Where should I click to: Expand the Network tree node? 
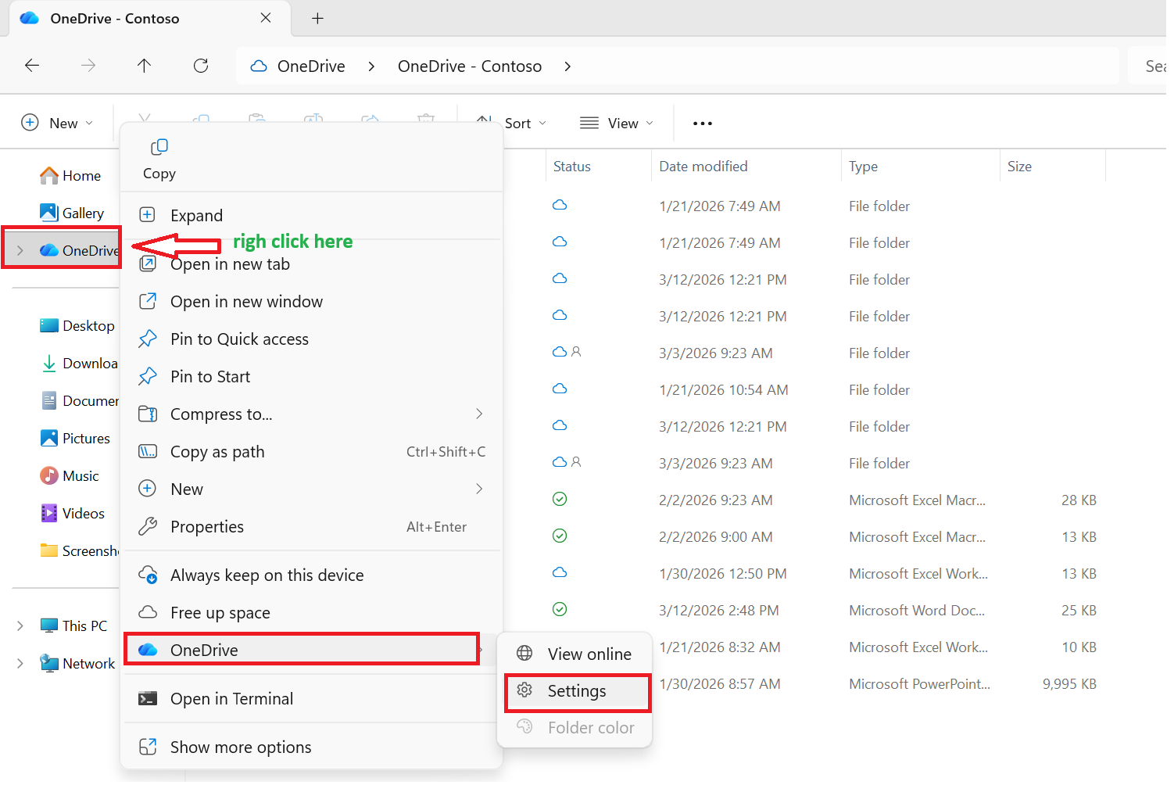point(20,663)
